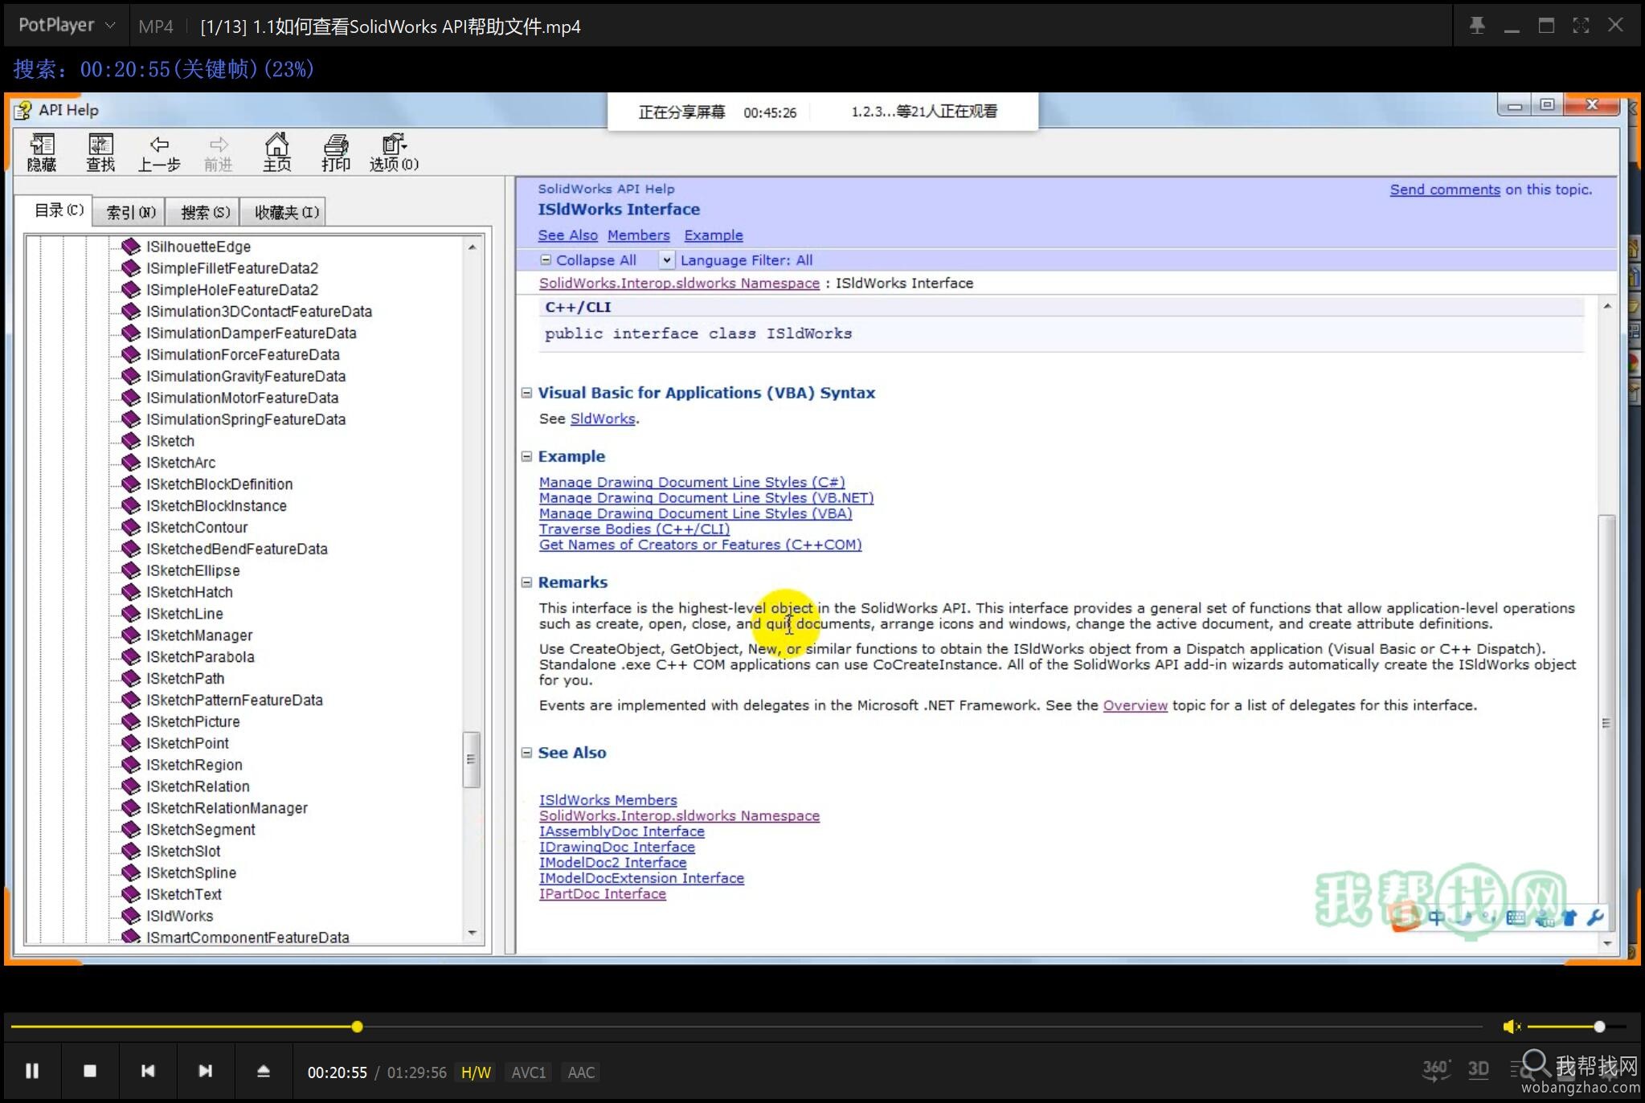Click the AVC1 video codec label
Viewport: 1645px width, 1103px height.
pyautogui.click(x=529, y=1072)
